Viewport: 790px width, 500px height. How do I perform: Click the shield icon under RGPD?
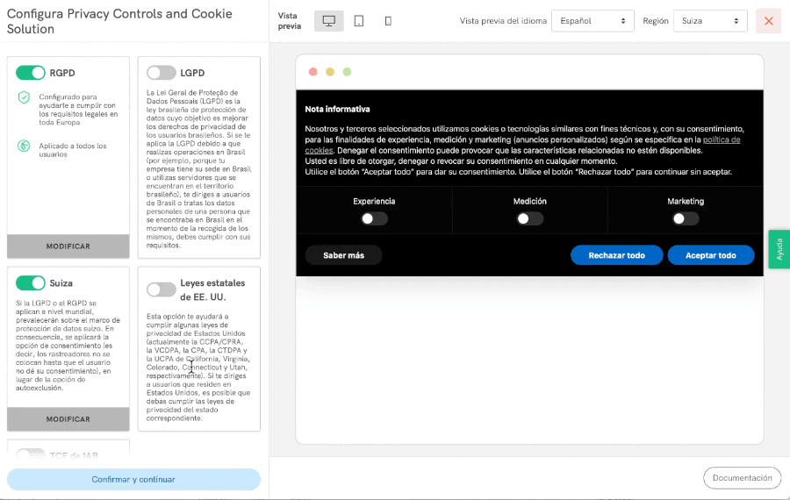[24, 96]
